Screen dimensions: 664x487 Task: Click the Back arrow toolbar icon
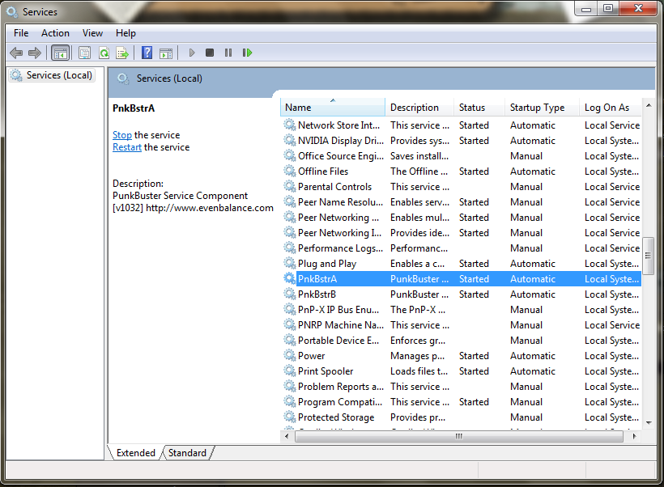click(x=16, y=53)
